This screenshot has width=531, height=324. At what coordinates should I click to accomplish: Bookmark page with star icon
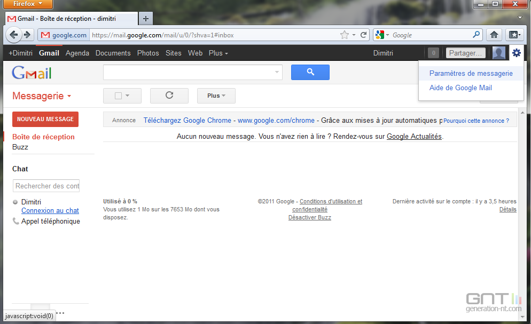coord(345,35)
